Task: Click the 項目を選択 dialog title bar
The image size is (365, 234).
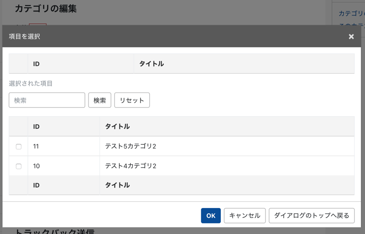Action: [x=173, y=36]
